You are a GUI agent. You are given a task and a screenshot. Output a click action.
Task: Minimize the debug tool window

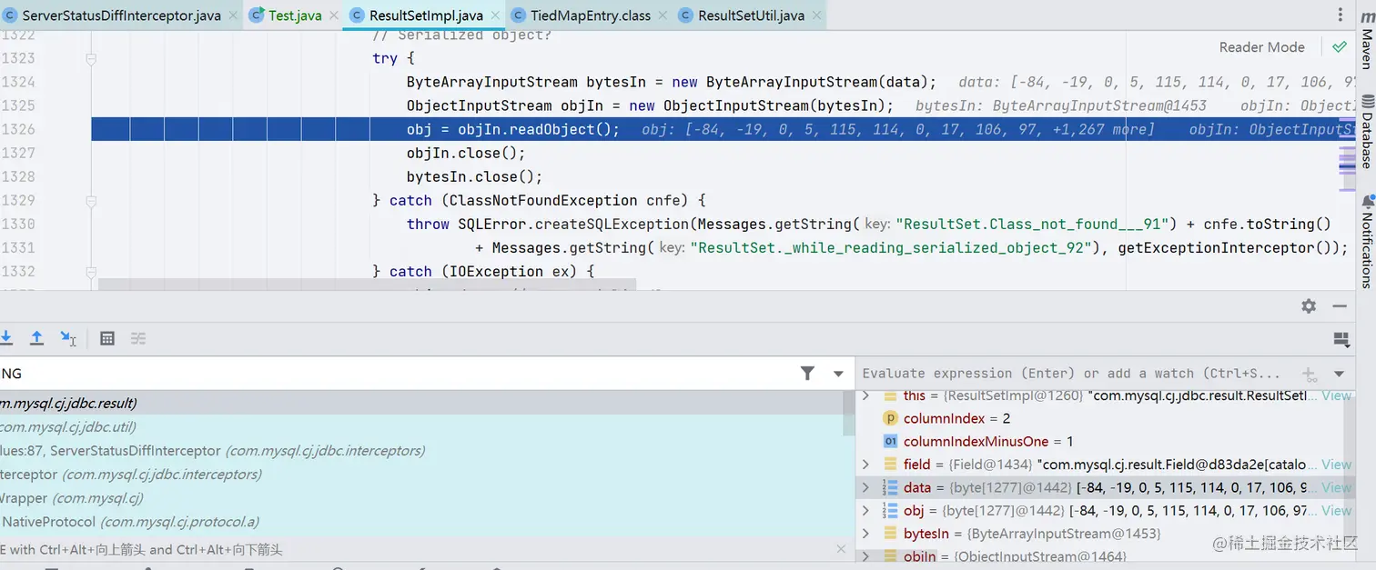pos(1340,306)
